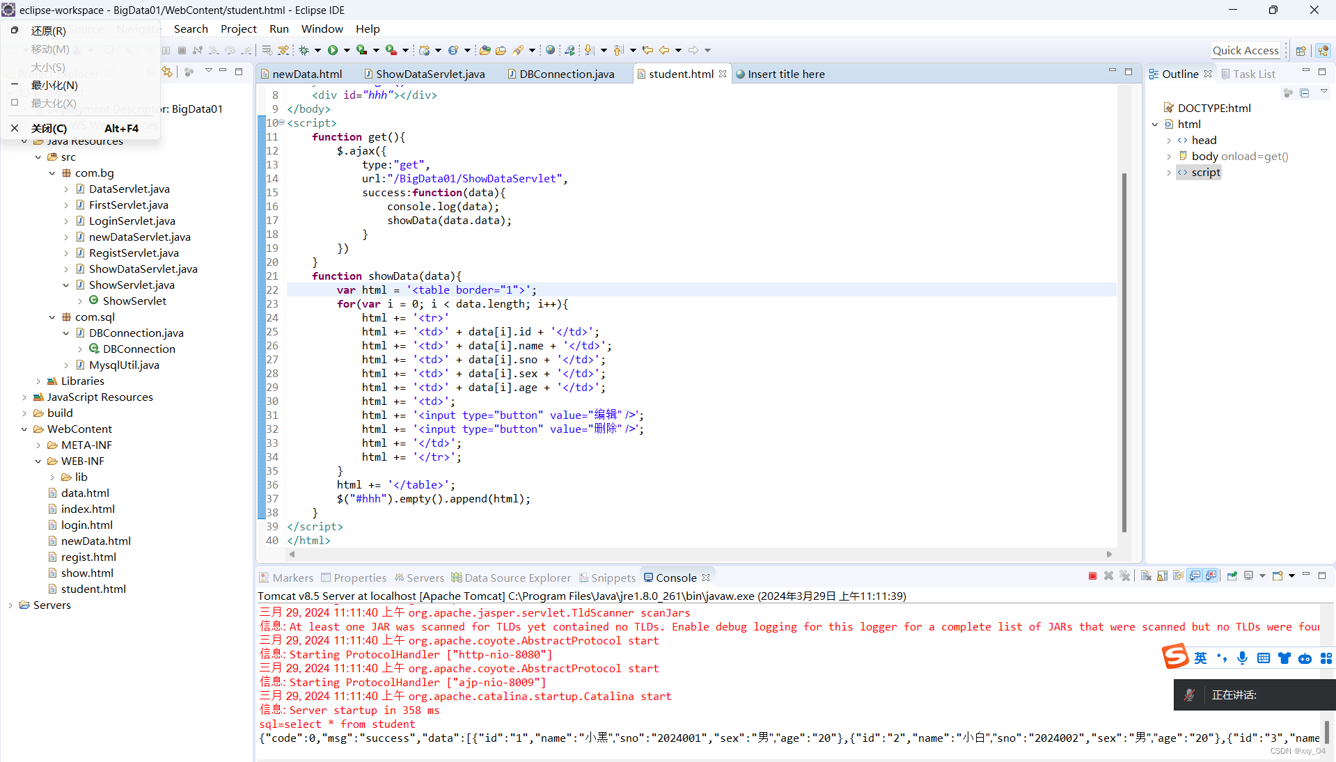Toggle show console when standard error changes
The width and height of the screenshot is (1336, 762).
(1211, 576)
